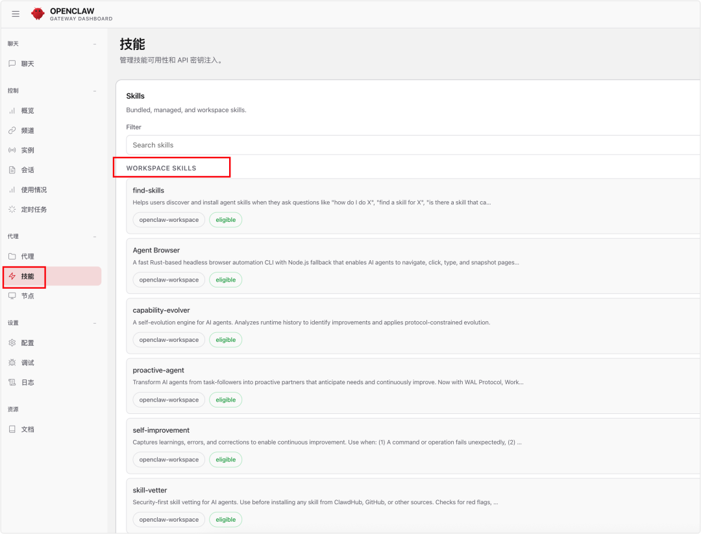Open 频道 link icon in sidebar
701x534 pixels.
12,130
